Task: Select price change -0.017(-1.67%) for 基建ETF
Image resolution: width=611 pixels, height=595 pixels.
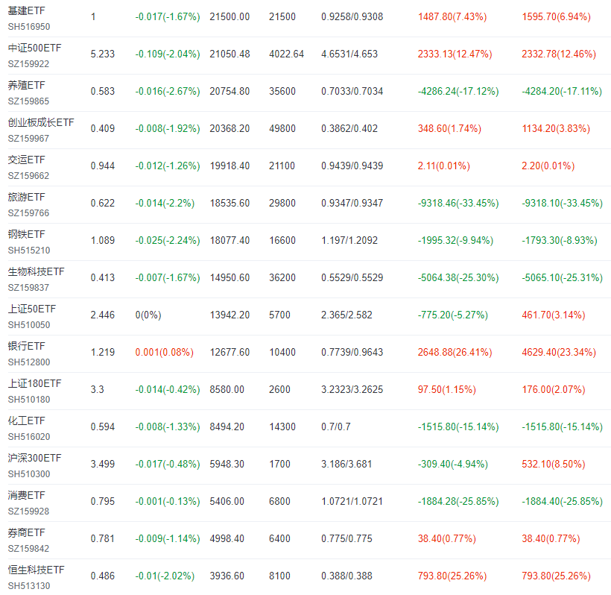Action: 168,16
